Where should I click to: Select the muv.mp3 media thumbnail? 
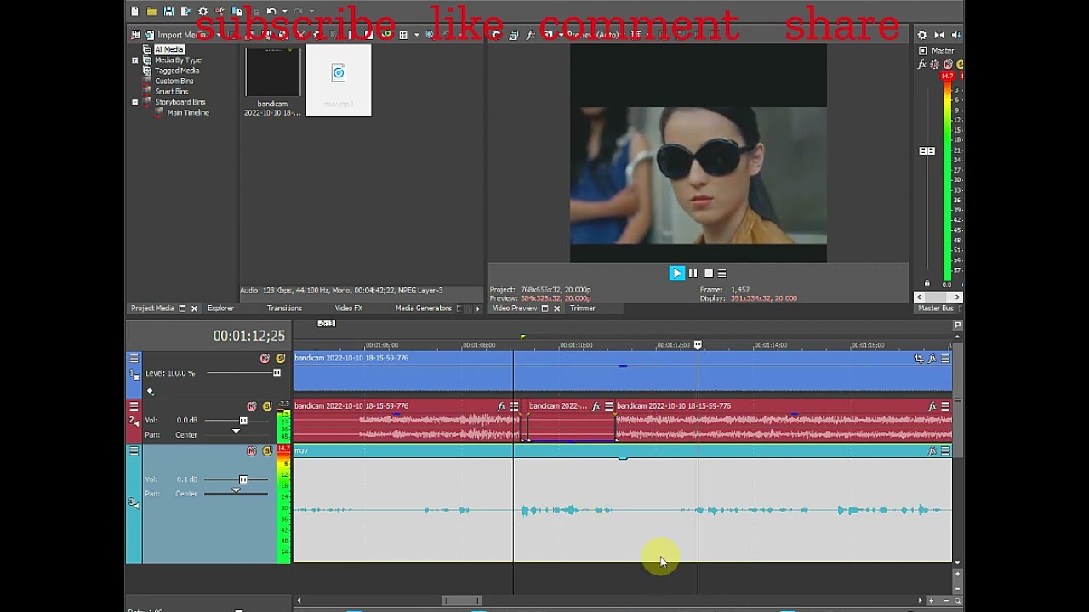(x=339, y=81)
